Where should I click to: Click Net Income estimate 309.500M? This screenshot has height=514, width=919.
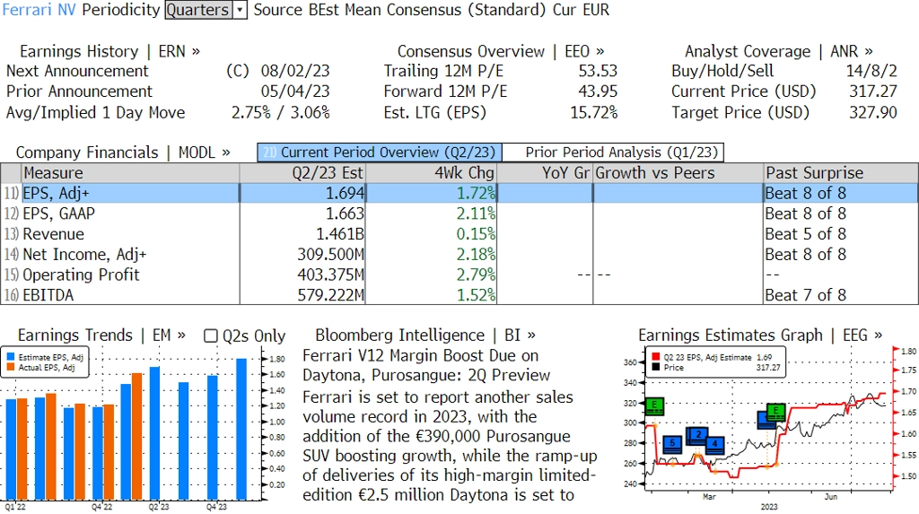click(330, 255)
